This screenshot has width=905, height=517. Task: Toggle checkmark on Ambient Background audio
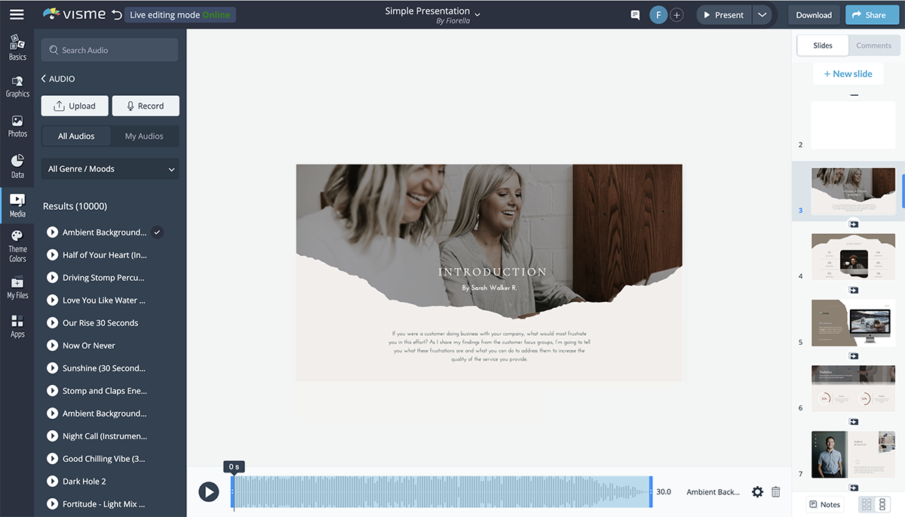pyautogui.click(x=157, y=232)
